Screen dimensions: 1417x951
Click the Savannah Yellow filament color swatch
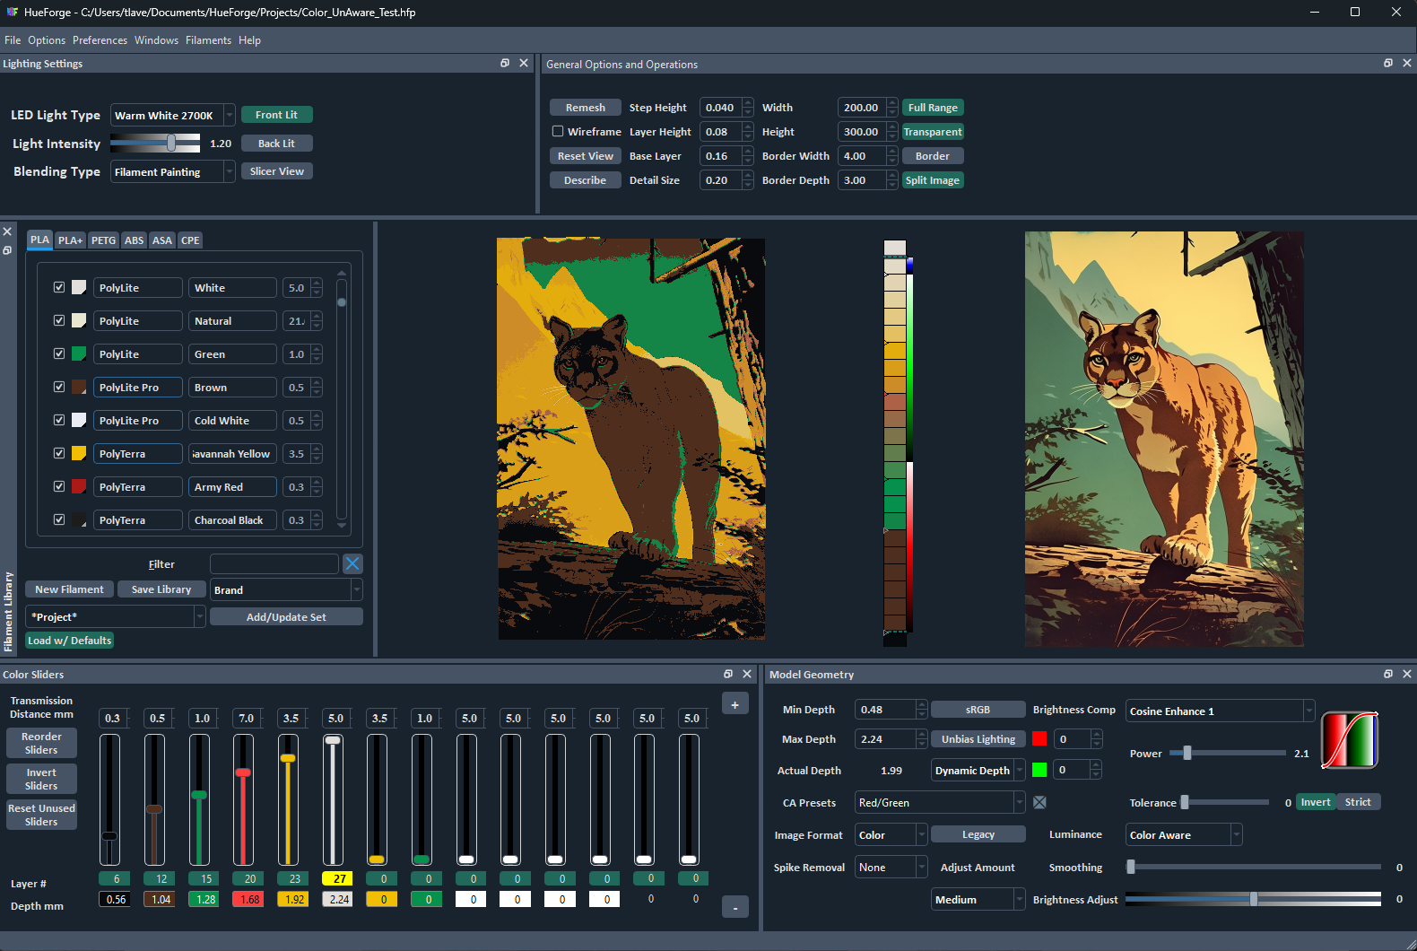tap(79, 453)
